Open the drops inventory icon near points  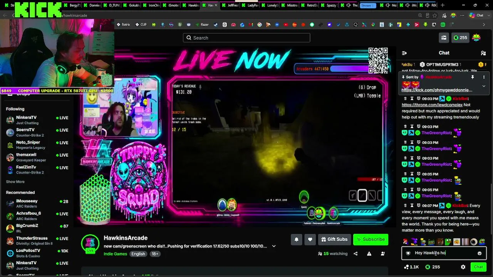444,38
